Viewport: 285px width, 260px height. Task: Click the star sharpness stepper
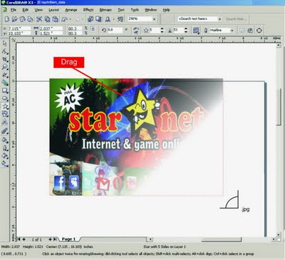click(186, 30)
